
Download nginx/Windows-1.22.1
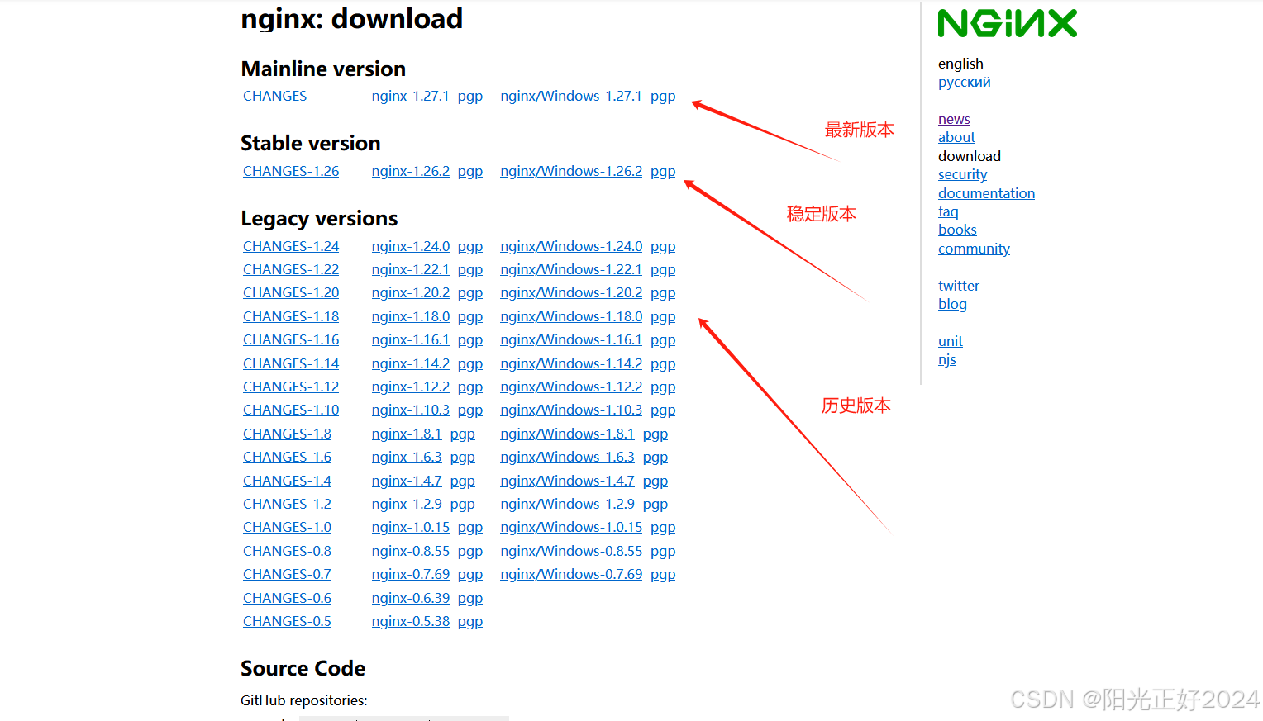coord(571,269)
